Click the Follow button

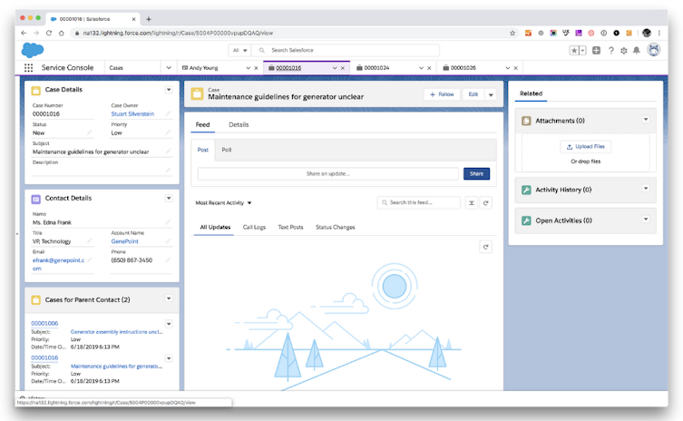pyautogui.click(x=441, y=94)
